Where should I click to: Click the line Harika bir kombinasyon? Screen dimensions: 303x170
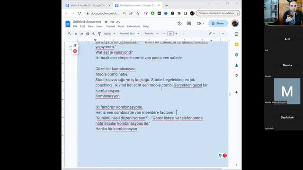point(116,129)
